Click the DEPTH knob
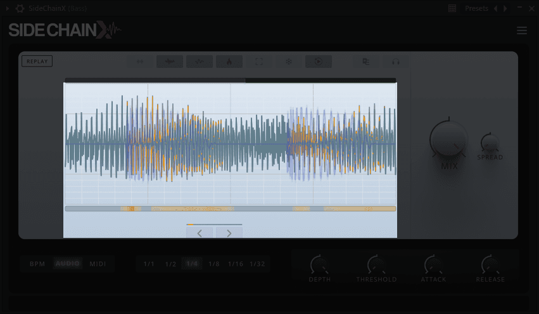539x314 pixels. tap(319, 265)
